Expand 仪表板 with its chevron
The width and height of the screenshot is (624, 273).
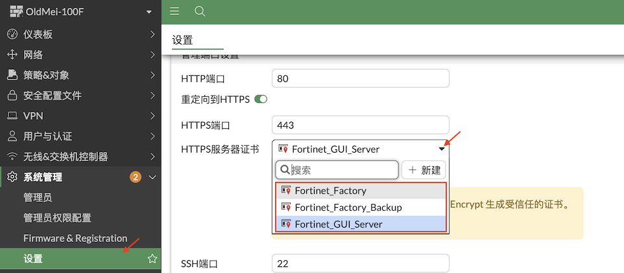click(152, 34)
